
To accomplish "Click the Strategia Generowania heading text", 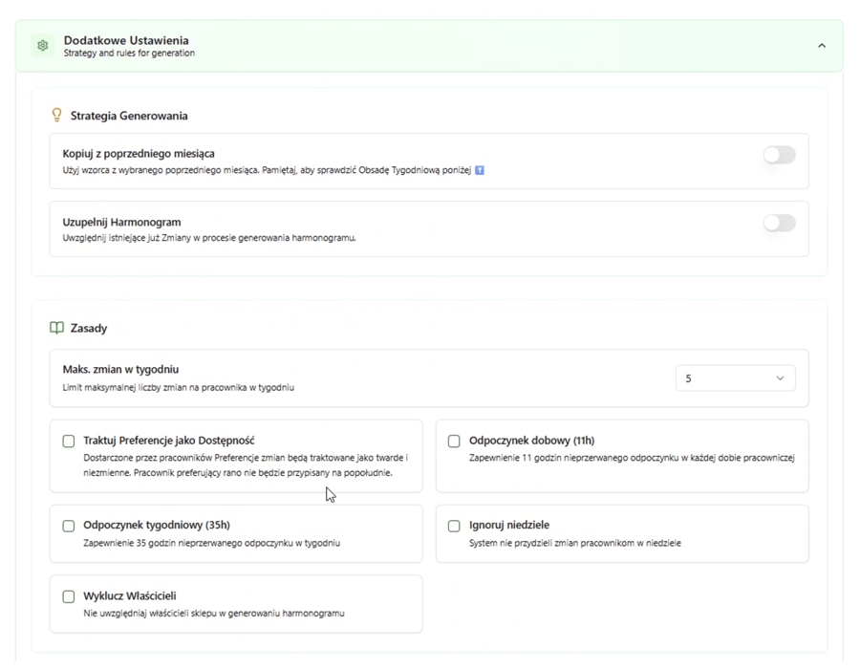I will 129,116.
